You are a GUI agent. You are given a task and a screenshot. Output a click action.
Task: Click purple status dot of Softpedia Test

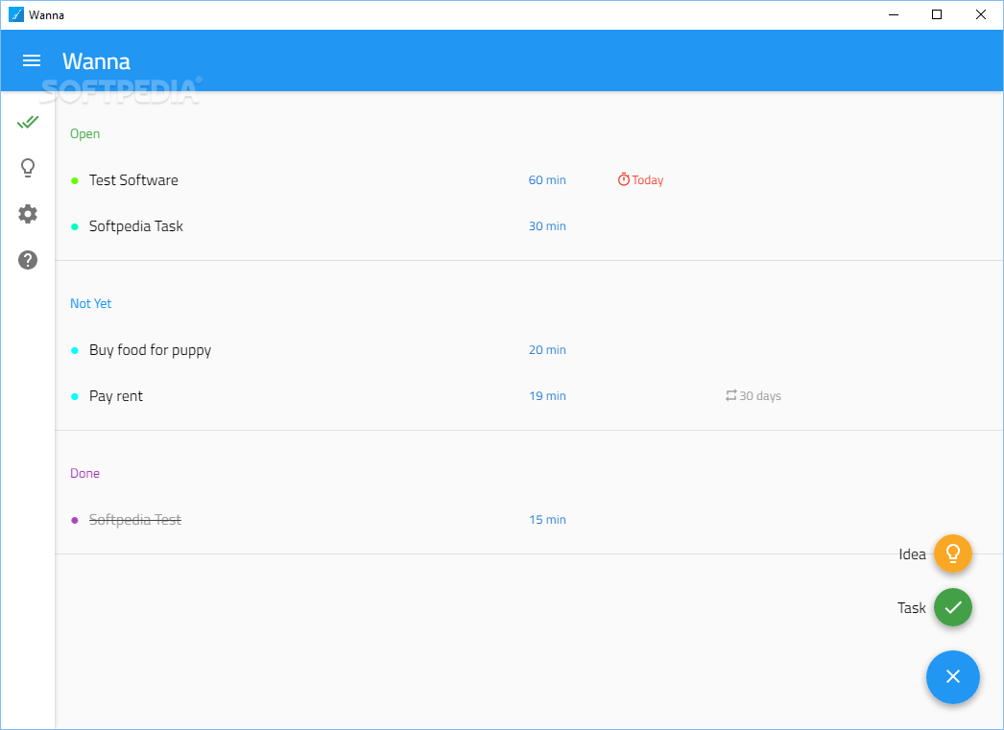point(75,520)
